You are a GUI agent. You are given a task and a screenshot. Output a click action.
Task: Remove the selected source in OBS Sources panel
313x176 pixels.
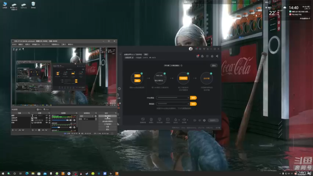pyautogui.click(x=36, y=130)
